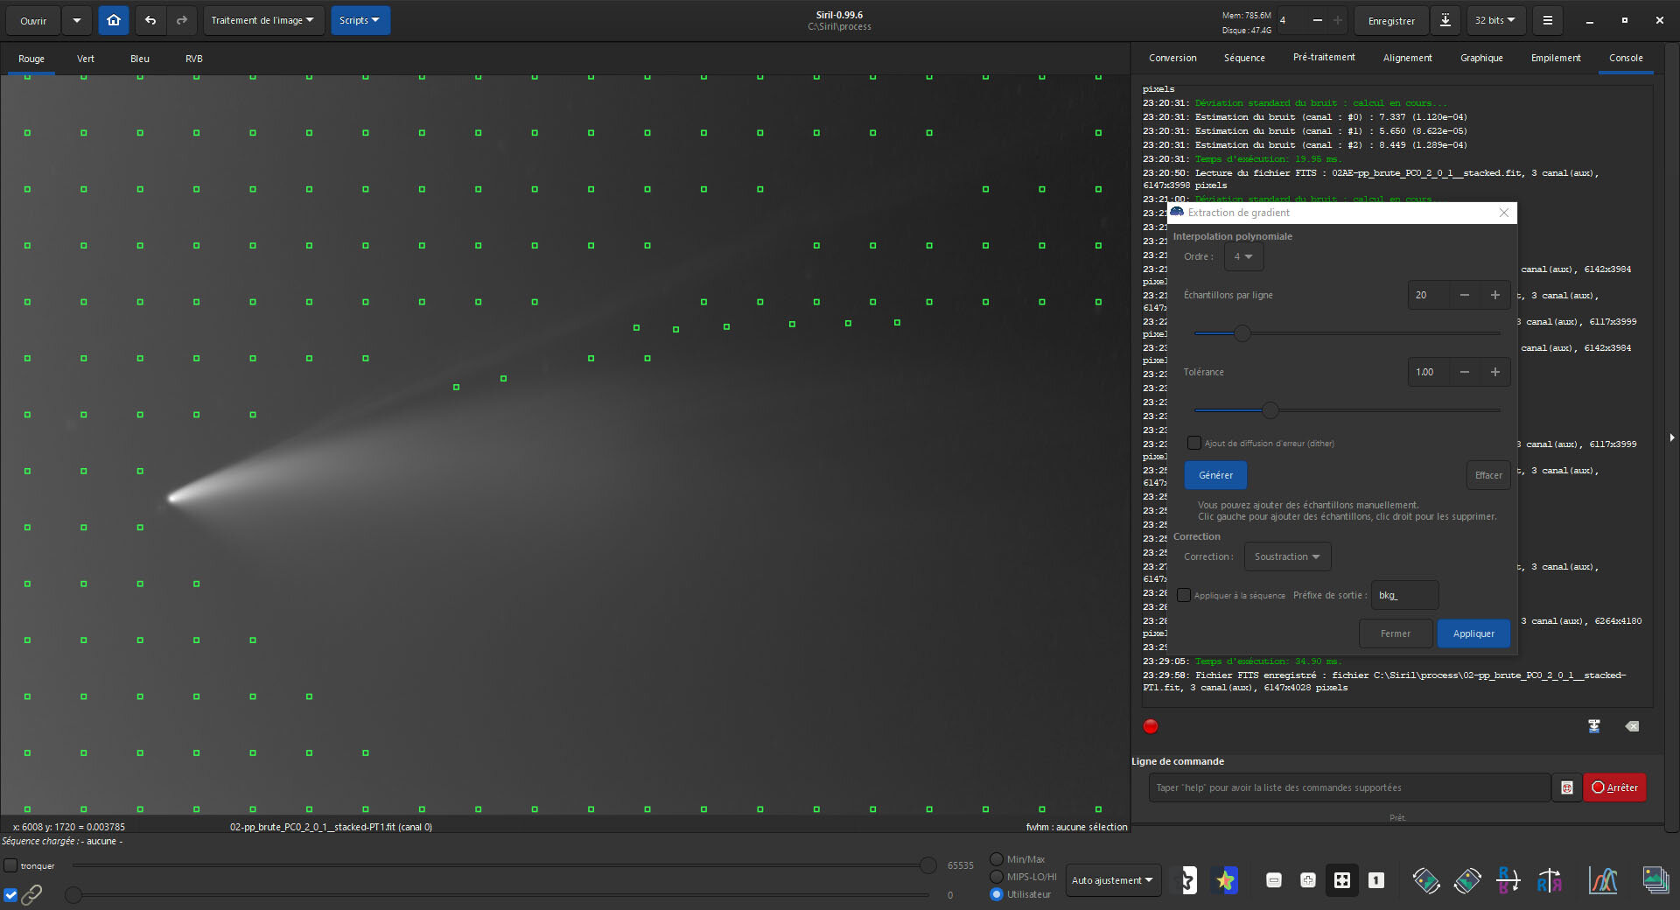The image size is (1680, 910).
Task: Open the 32 bits dropdown
Action: tap(1496, 20)
